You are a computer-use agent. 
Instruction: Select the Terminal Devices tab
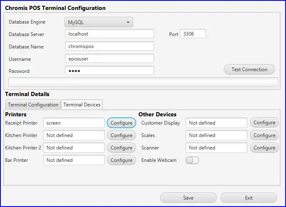(82, 105)
